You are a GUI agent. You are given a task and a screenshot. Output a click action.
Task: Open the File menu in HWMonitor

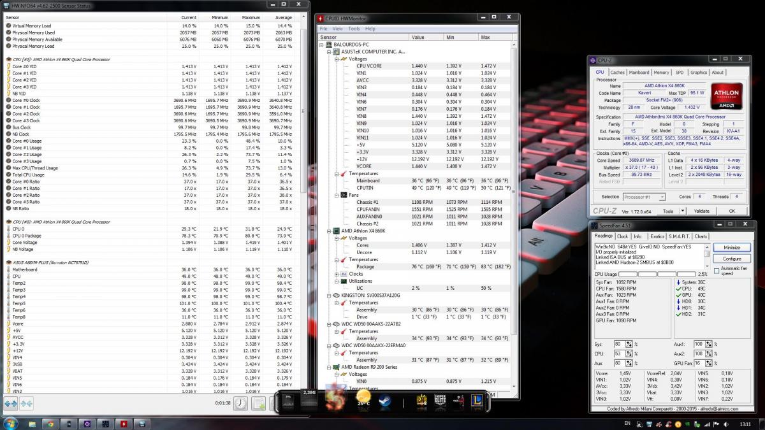point(323,29)
